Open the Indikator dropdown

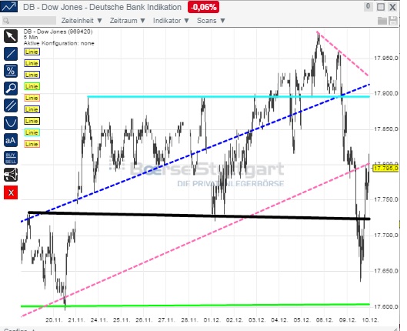171,21
